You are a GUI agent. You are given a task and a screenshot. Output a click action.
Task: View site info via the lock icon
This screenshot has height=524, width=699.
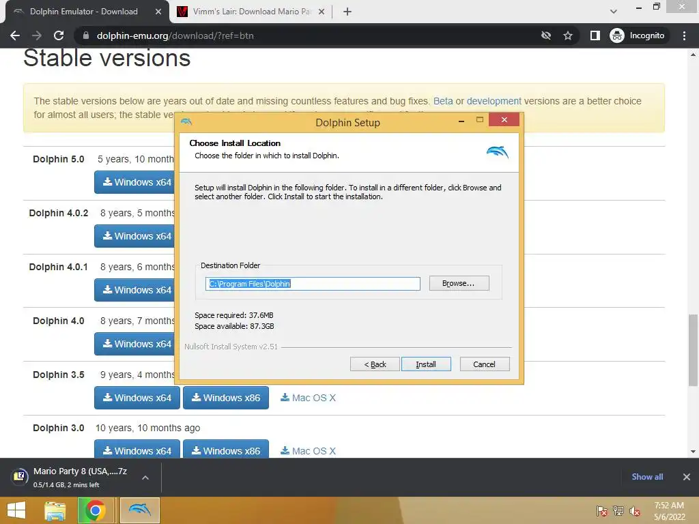click(x=85, y=35)
